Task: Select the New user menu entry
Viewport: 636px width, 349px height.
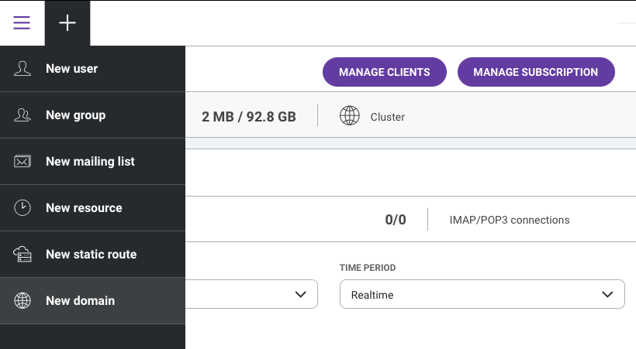Action: coord(71,69)
